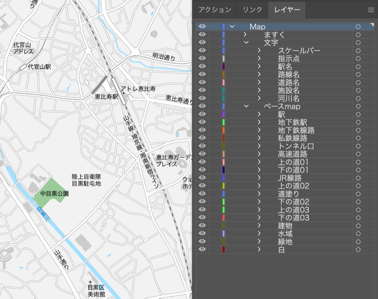Click target circle for 建物 layer
Image resolution: width=378 pixels, height=299 pixels.
pos(358,225)
